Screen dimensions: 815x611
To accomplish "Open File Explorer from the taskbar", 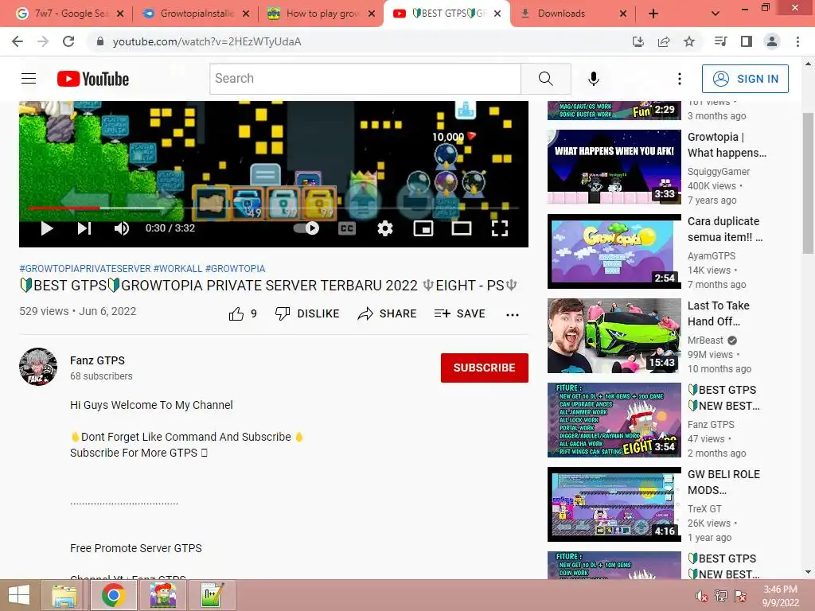I will 64,595.
